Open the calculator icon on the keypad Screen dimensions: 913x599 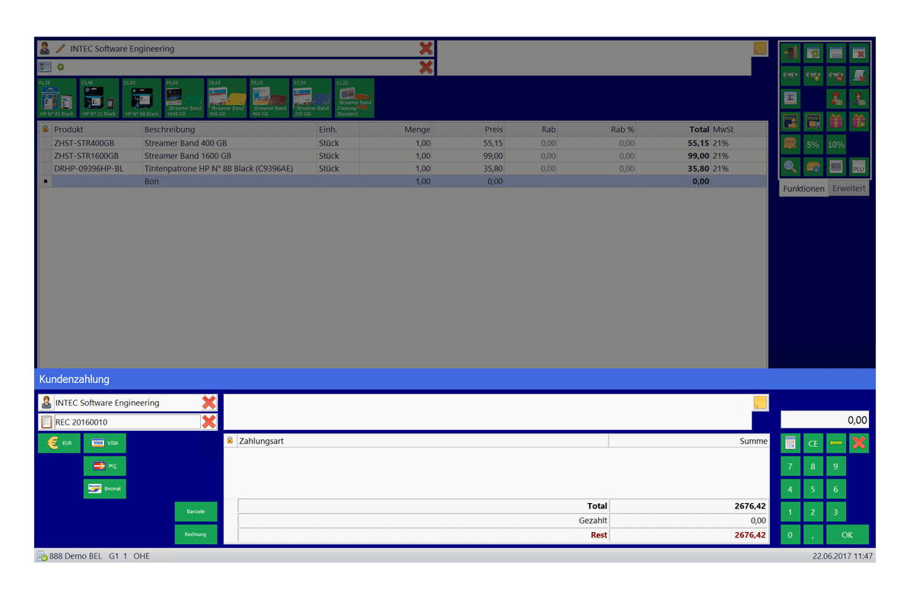pyautogui.click(x=791, y=443)
